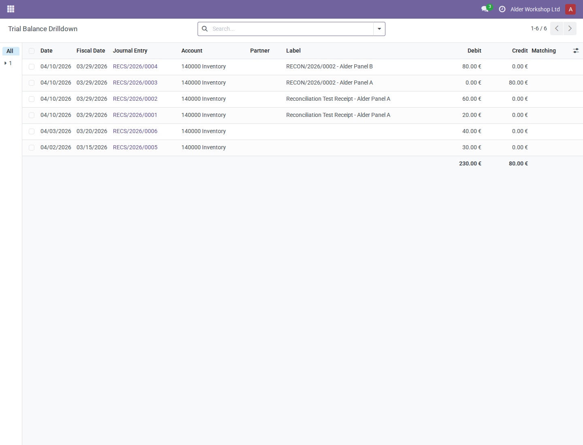Click the search magnifier icon
The height and width of the screenshot is (445, 583).
(x=205, y=29)
